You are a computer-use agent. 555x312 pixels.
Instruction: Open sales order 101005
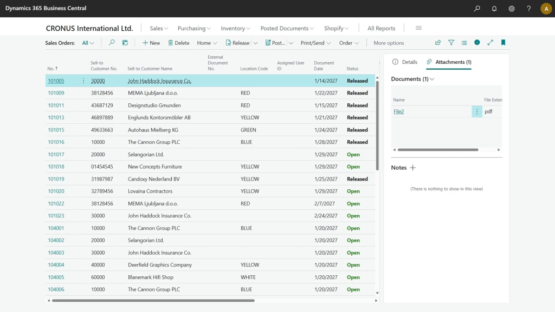coord(56,81)
